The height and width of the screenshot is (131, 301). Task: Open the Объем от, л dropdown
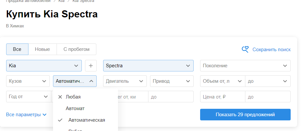pos(223,81)
